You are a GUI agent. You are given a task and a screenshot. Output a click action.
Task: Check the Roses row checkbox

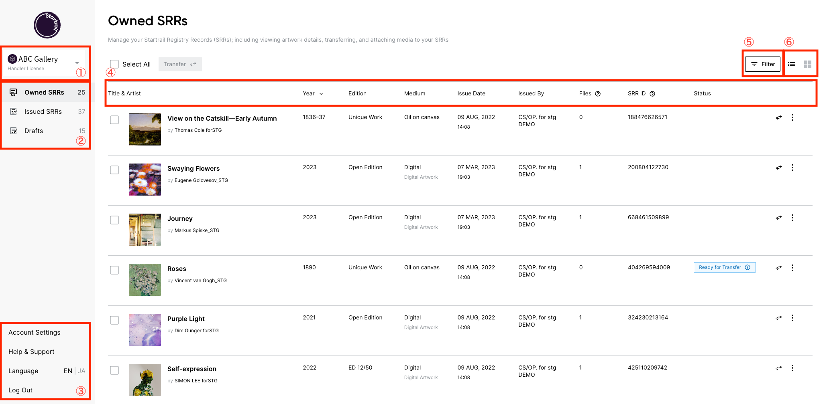pos(114,270)
